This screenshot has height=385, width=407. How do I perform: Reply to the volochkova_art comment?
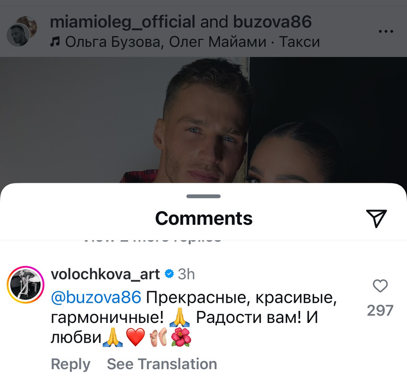(x=71, y=364)
